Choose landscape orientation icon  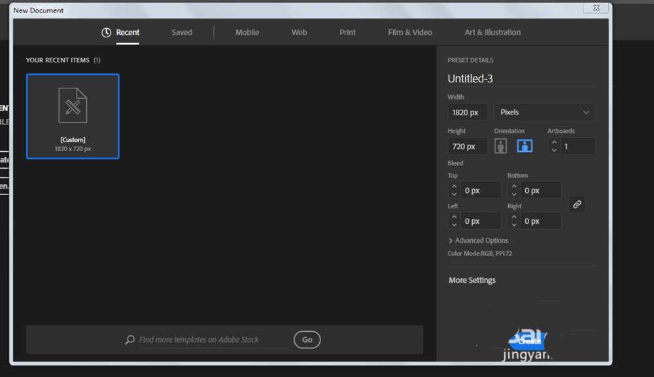tap(525, 146)
